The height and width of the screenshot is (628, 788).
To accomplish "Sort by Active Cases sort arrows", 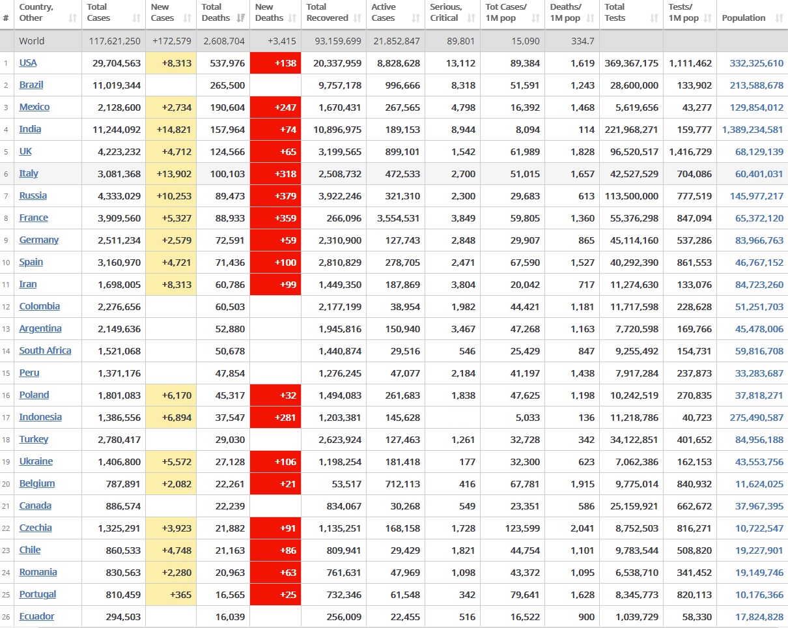I will coord(417,18).
